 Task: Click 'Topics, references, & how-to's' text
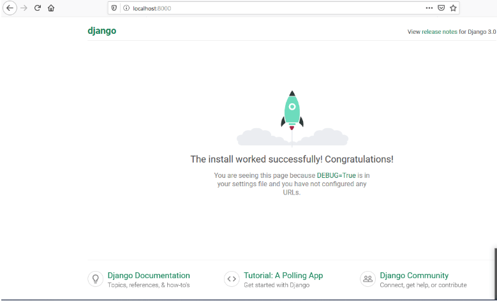pyautogui.click(x=149, y=285)
